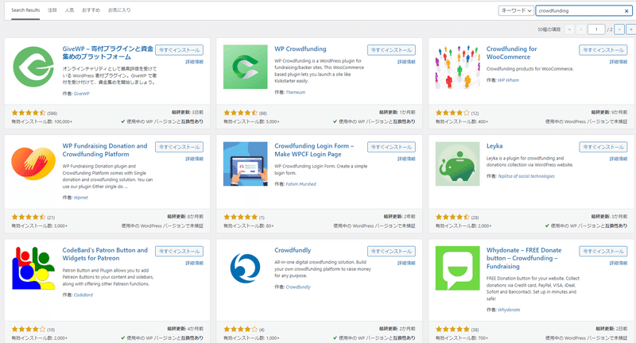The width and height of the screenshot is (636, 343).
Task: Open the キーワード search type dropdown
Action: tap(515, 10)
